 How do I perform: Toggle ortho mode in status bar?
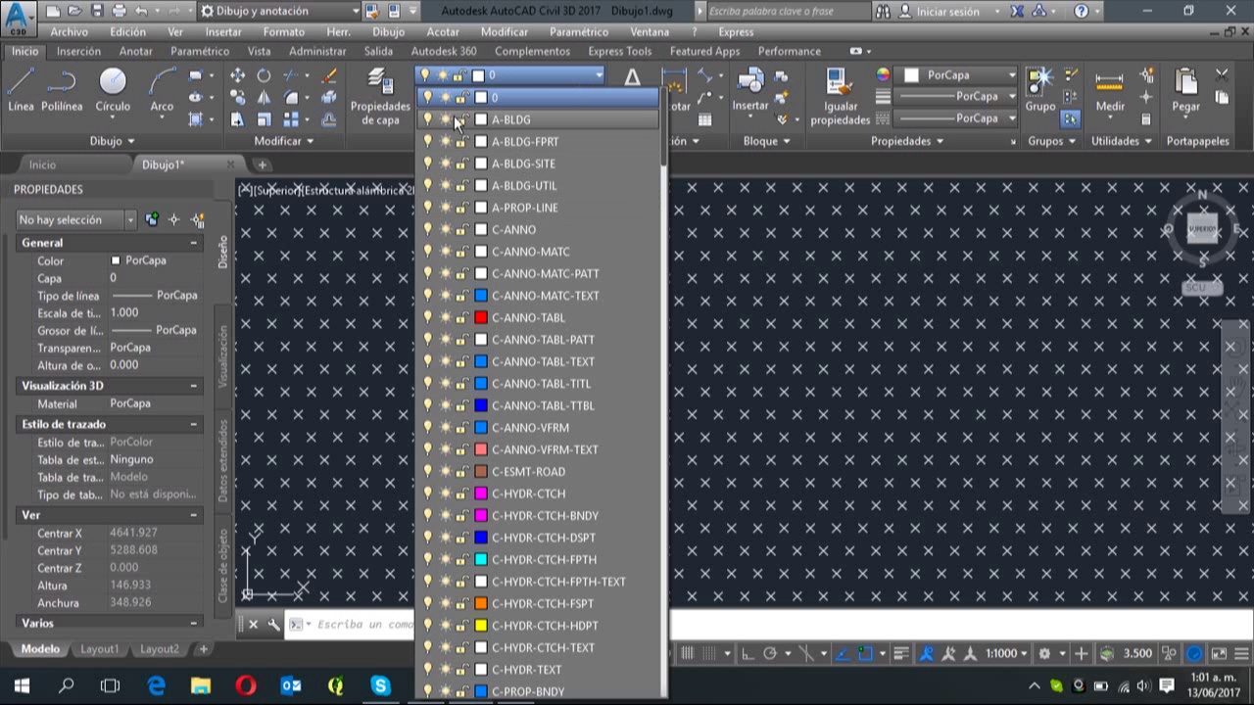748,654
